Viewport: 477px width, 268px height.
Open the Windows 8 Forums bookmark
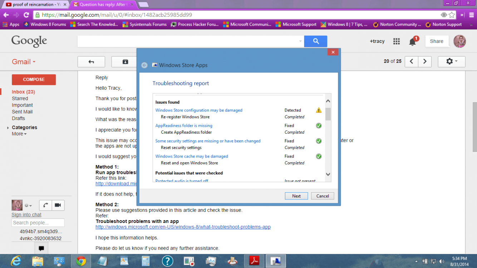(45, 24)
